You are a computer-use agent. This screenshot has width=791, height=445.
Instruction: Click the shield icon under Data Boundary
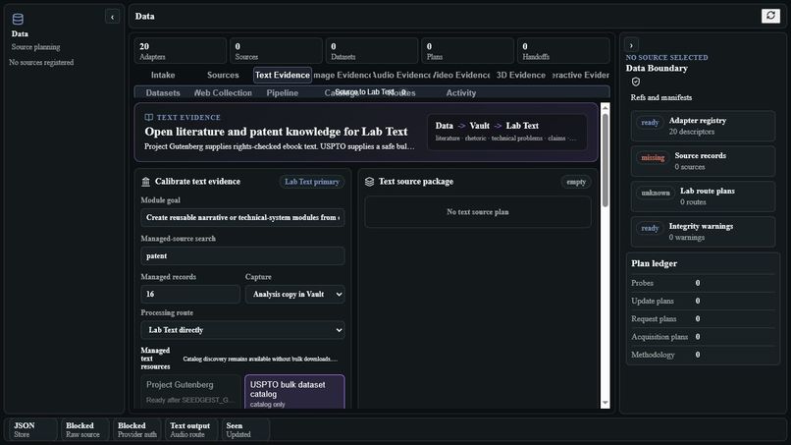point(636,82)
